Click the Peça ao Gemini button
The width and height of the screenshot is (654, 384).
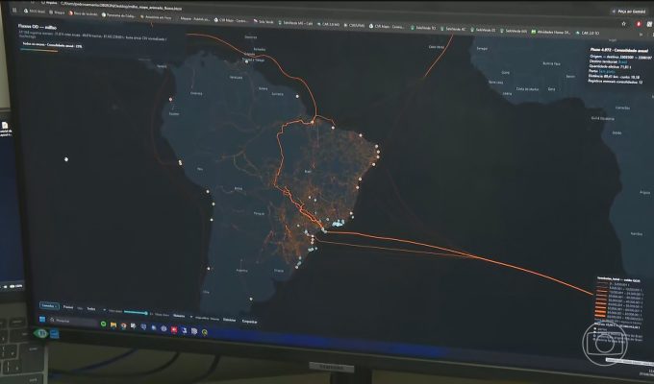pyautogui.click(x=629, y=12)
